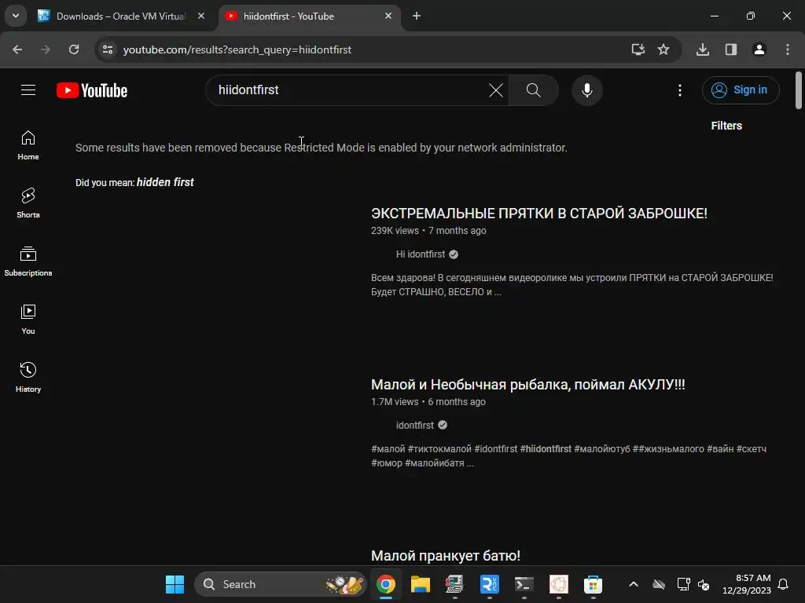
Task: Click the YouTube logo
Action: pyautogui.click(x=92, y=90)
